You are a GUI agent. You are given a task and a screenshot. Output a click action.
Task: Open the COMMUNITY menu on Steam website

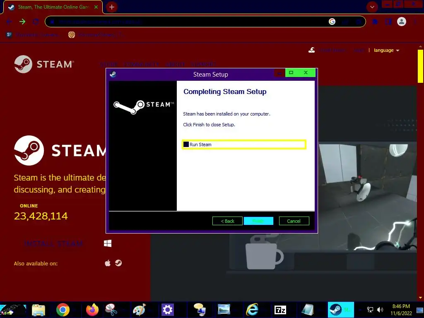pos(141,64)
